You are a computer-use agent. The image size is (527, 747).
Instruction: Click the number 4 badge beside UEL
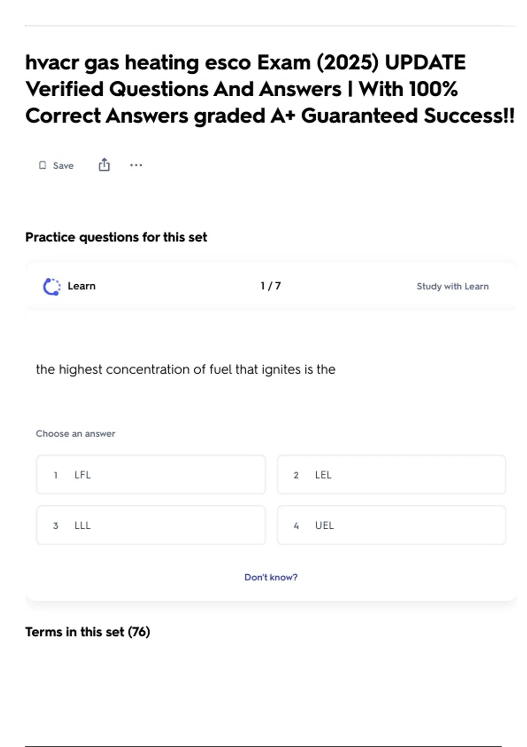tap(296, 526)
